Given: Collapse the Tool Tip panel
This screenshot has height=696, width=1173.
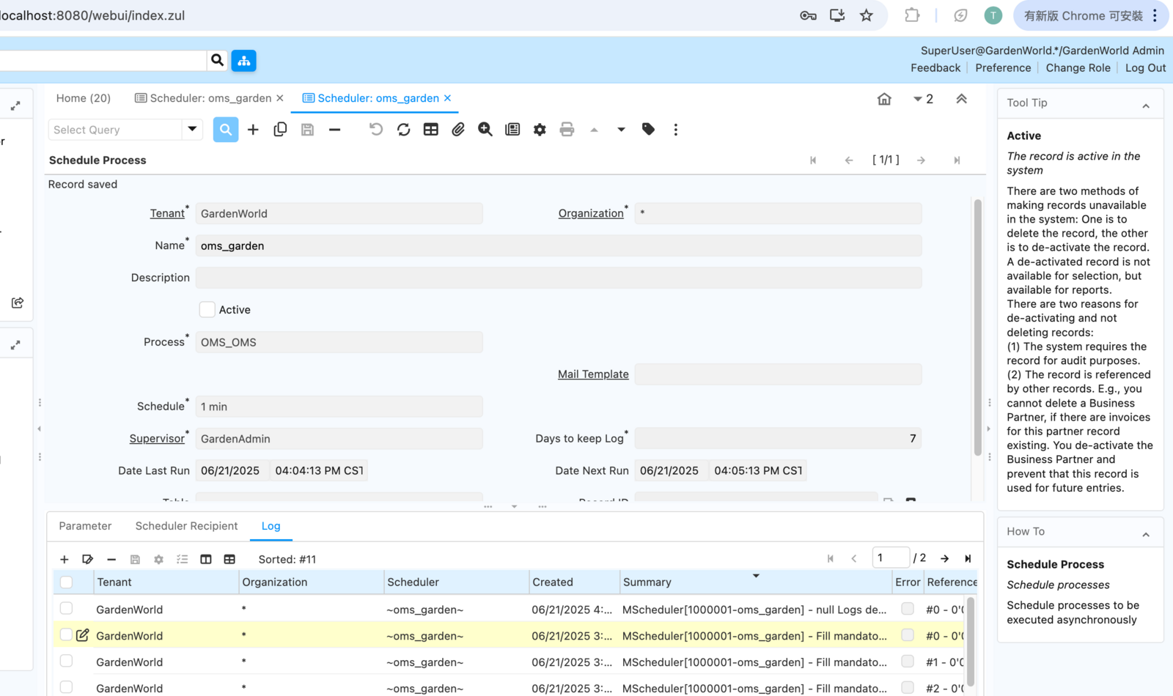Looking at the screenshot, I should tap(1145, 106).
